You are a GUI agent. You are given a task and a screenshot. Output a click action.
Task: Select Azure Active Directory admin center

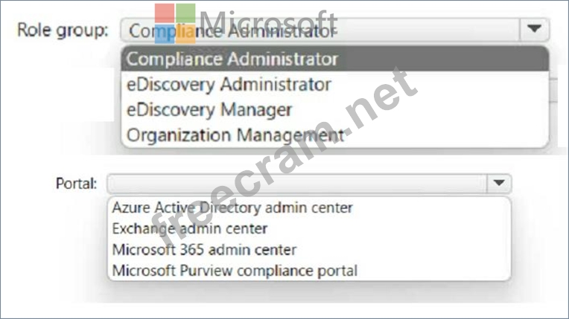232,207
